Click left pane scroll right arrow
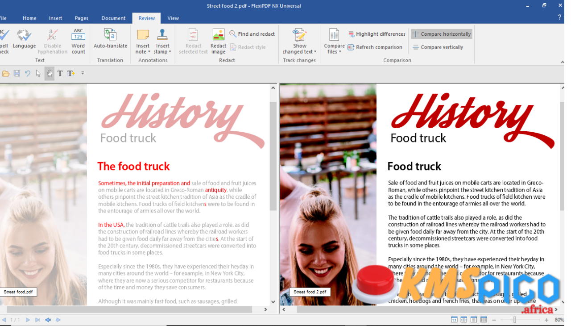 pos(266,309)
